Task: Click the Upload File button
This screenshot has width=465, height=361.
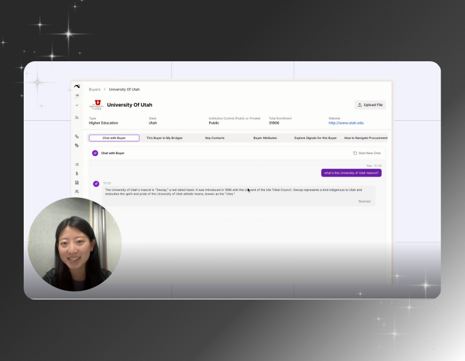Action: pos(370,105)
